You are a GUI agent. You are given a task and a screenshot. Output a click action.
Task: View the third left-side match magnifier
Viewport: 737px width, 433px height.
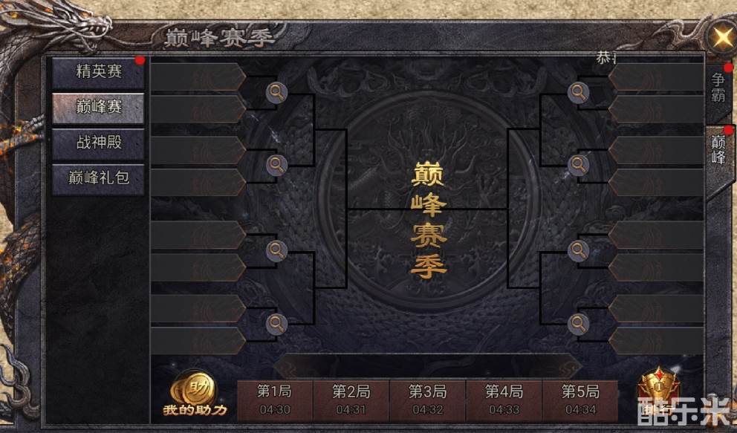[x=276, y=251]
